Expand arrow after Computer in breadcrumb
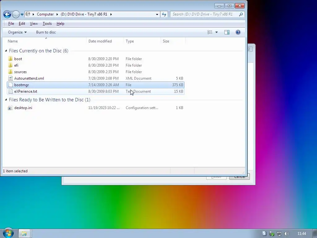Image resolution: width=317 pixels, height=238 pixels. pyautogui.click(x=57, y=14)
